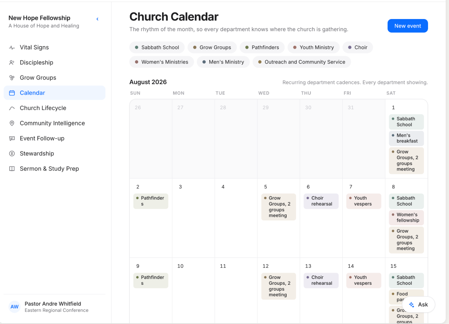Open the Stewardship section

tap(54, 153)
